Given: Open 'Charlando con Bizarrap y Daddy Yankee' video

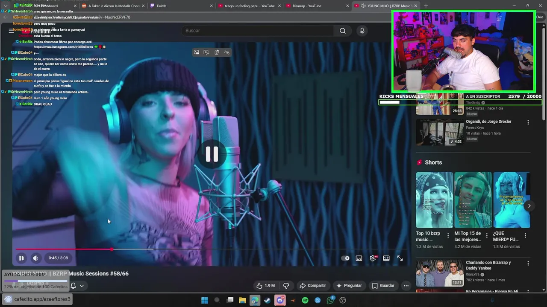Looking at the screenshot, I should coord(488,265).
